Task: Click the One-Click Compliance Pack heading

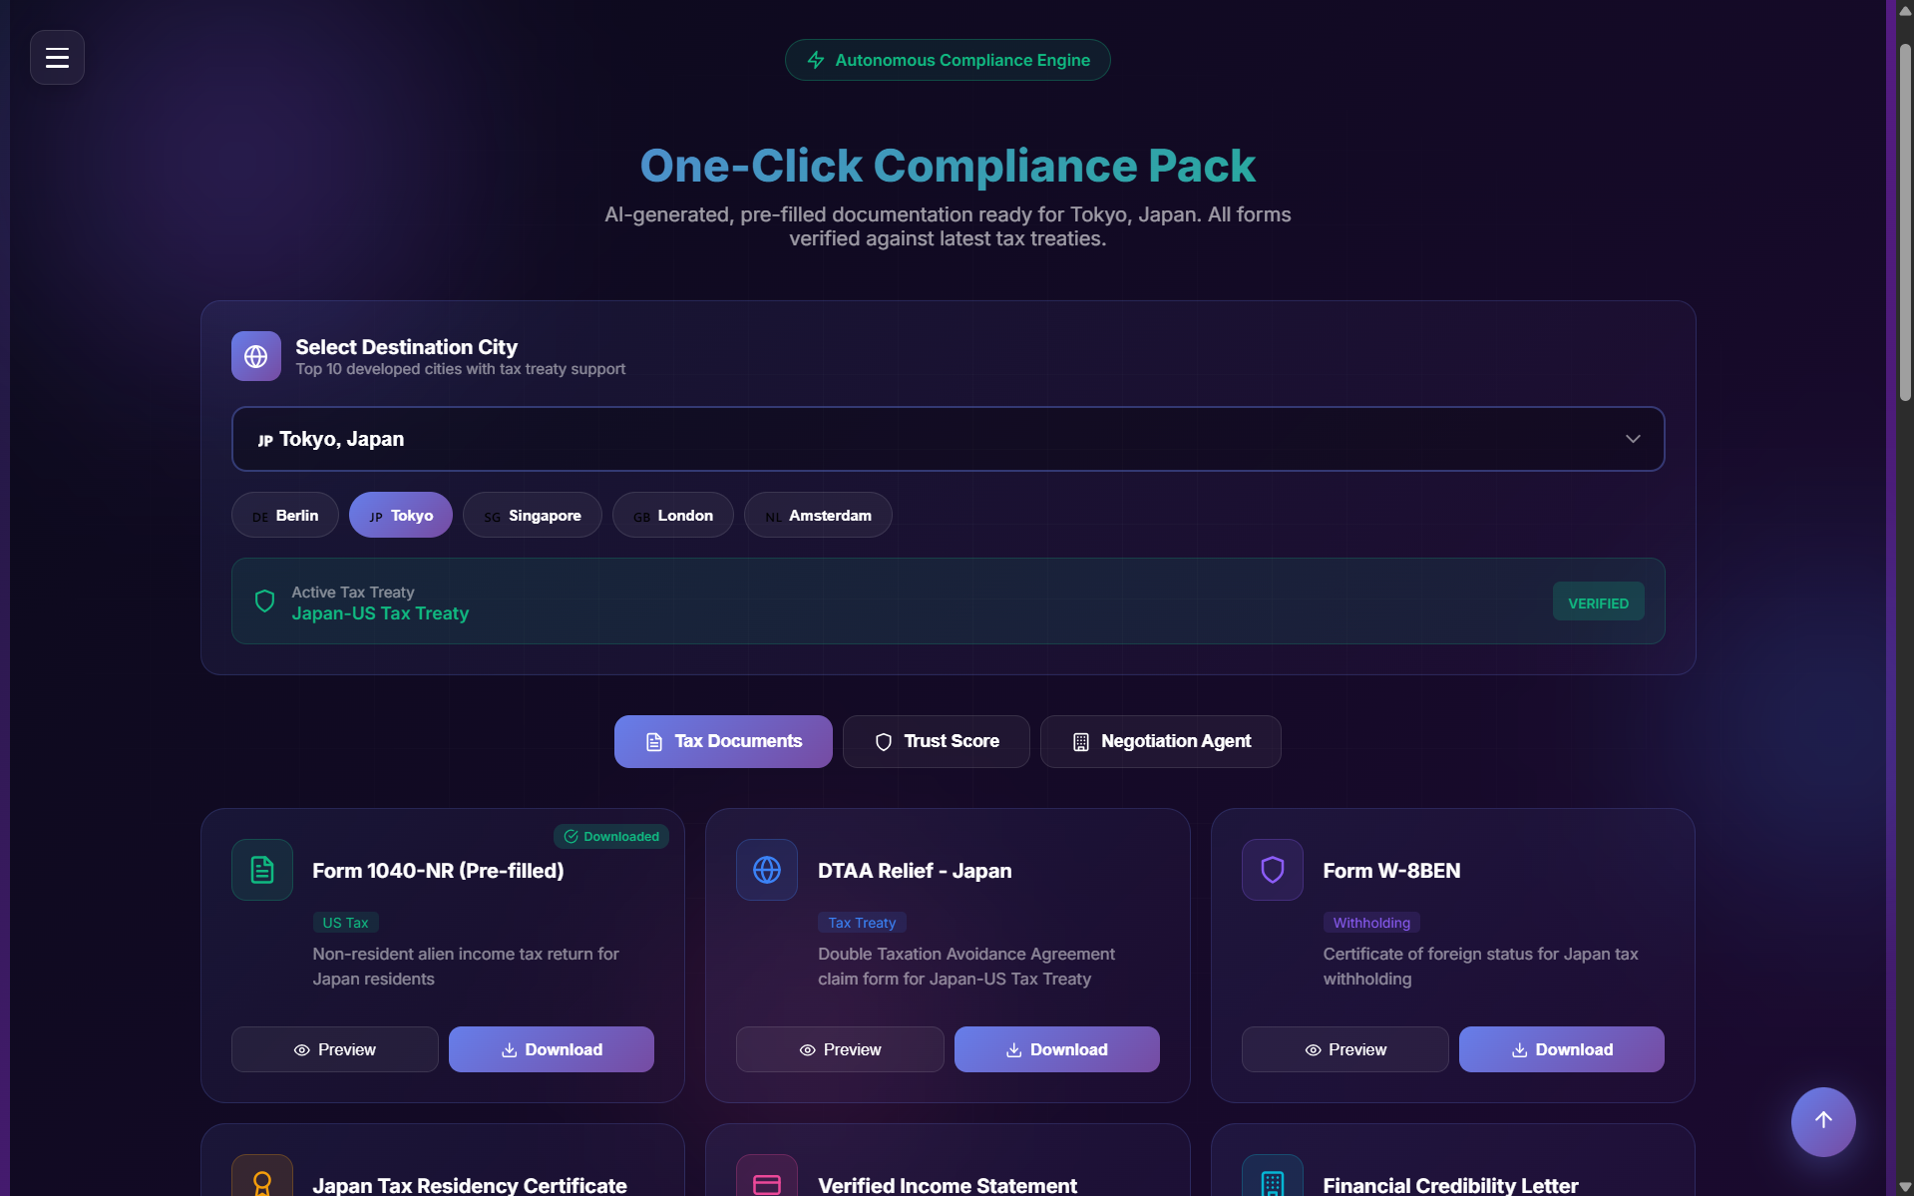Action: 948,166
